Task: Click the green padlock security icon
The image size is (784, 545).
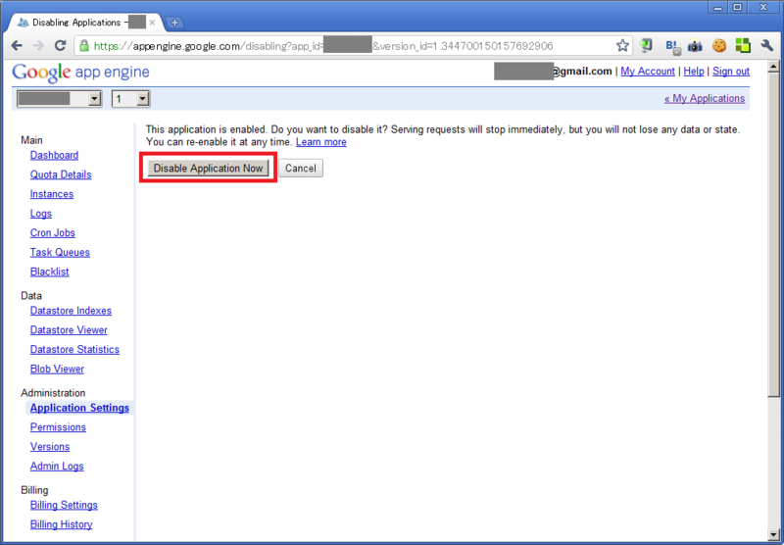Action: point(84,46)
